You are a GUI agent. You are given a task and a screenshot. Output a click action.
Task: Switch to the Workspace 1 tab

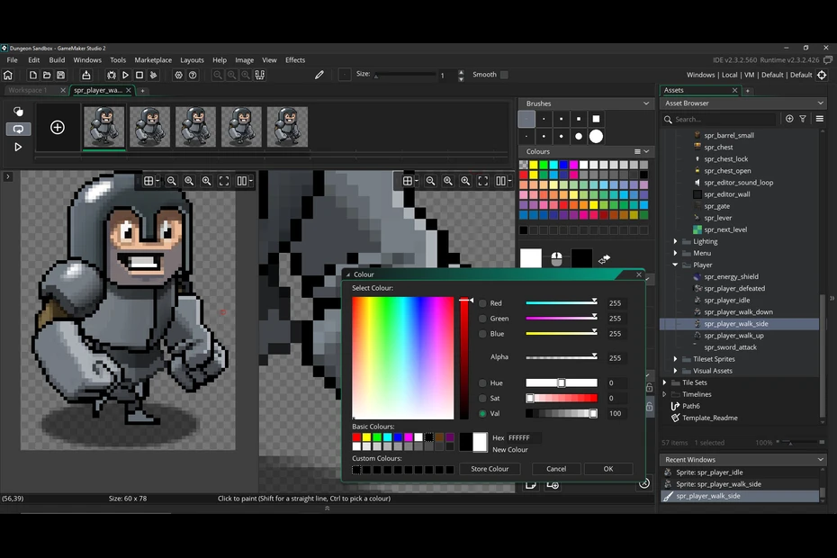(28, 90)
